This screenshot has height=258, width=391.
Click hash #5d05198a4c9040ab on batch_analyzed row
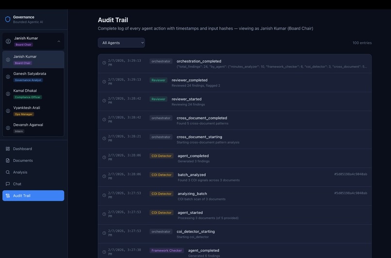[351, 174]
